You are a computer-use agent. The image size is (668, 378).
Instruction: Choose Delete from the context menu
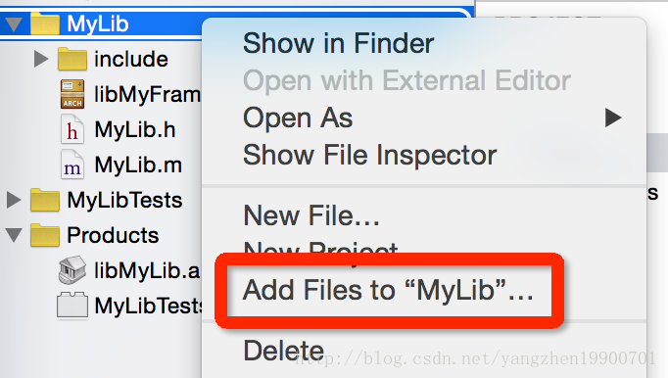click(284, 351)
